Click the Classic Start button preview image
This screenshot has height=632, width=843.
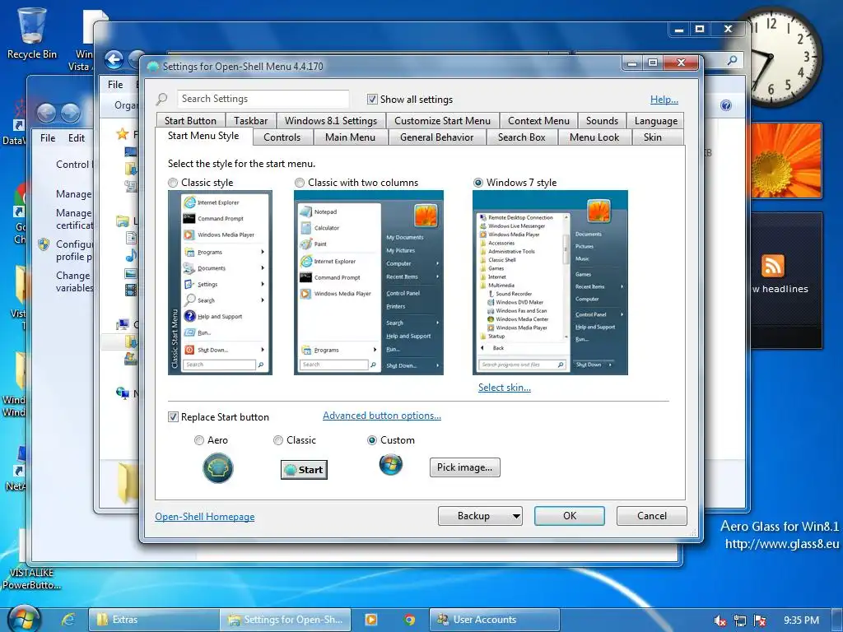coord(304,470)
